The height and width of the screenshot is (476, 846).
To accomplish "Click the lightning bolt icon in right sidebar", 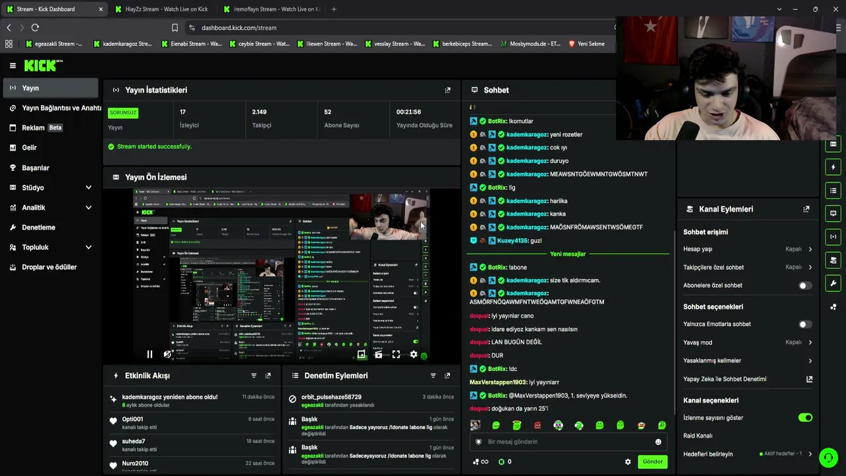I will point(833,167).
